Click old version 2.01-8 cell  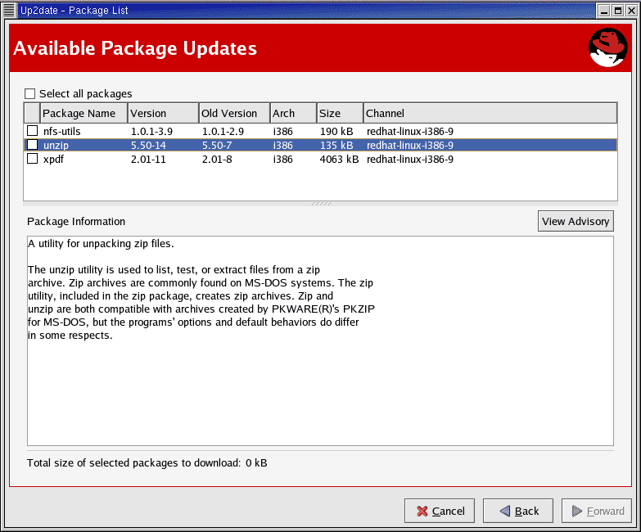point(217,159)
